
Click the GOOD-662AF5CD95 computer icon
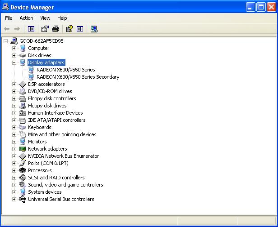point(14,41)
